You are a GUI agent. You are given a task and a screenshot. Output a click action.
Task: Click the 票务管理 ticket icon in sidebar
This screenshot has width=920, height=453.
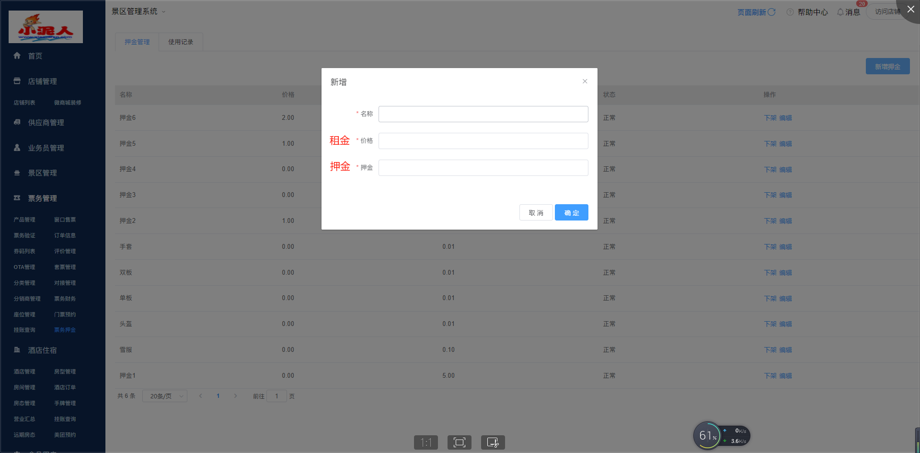click(x=17, y=198)
